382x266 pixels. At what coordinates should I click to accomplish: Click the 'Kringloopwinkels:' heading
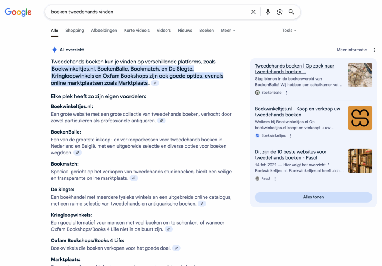71,215
